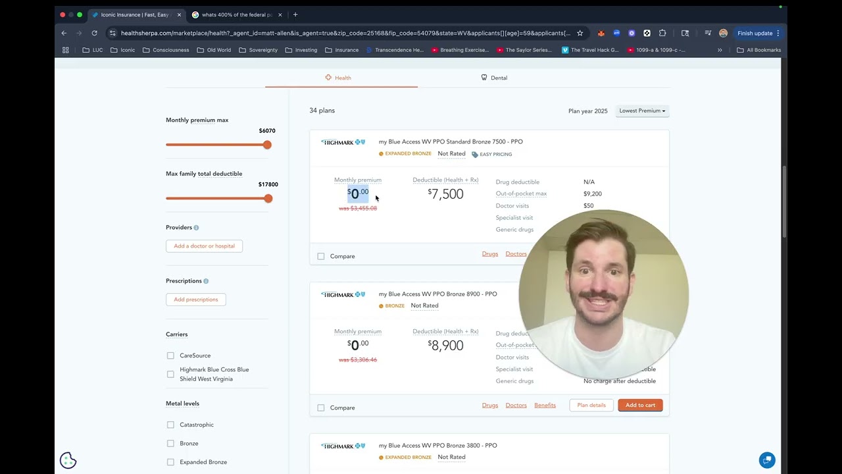Viewport: 842px width, 474px height.
Task: Open Plan details for Bronze 8900
Action: 591,405
